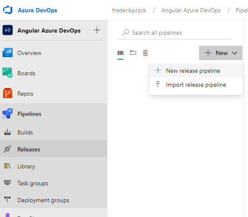Image resolution: width=248 pixels, height=217 pixels.
Task: Toggle the New dropdown button
Action: 221,53
